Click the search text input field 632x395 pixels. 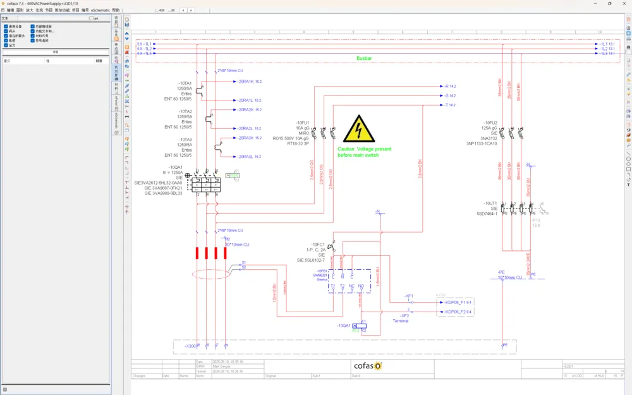tap(53, 18)
